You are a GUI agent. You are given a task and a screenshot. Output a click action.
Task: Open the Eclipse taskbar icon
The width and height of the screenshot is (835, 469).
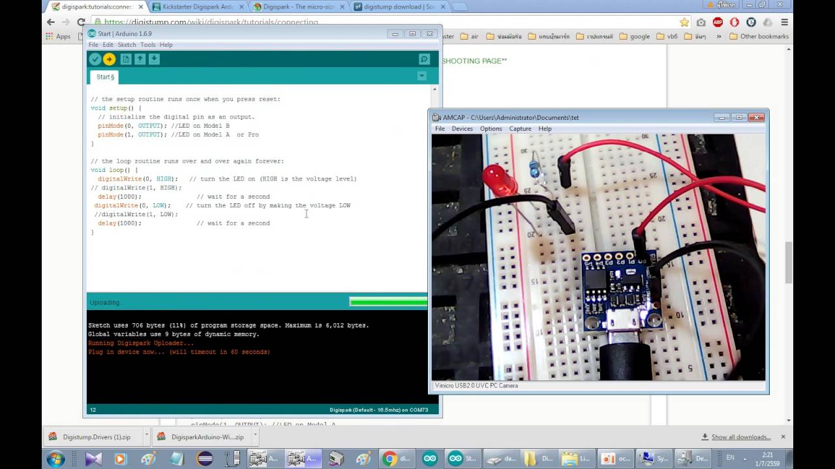(204, 459)
